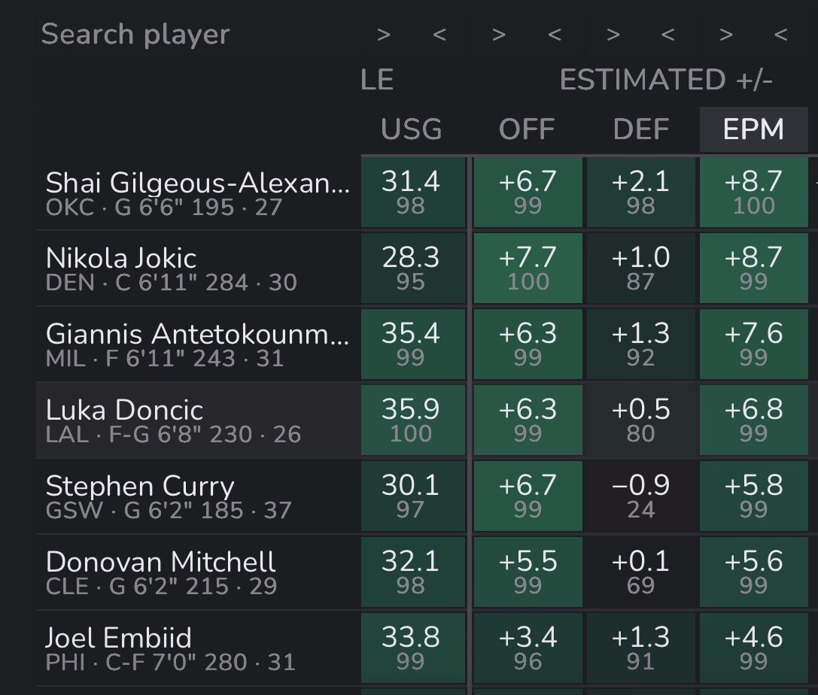Click Giannis Antetokounmpo's 35.4 USG cell
Screen dimensions: 818x695
click(411, 343)
